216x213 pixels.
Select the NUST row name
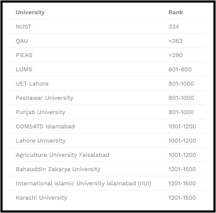click(x=24, y=27)
